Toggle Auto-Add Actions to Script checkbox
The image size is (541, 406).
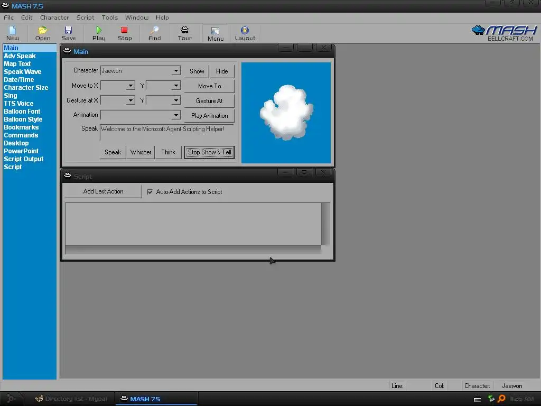point(150,191)
